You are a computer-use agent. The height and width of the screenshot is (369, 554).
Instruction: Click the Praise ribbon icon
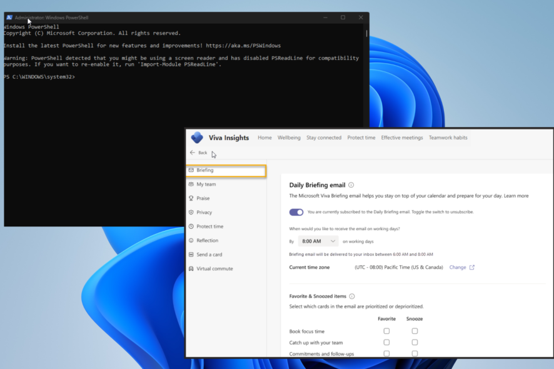[x=191, y=198]
